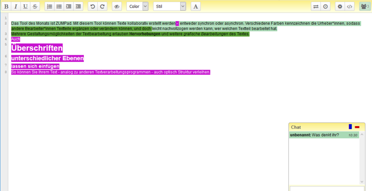Minimize chat with red bar icon
372x191 pixels.
click(x=357, y=127)
